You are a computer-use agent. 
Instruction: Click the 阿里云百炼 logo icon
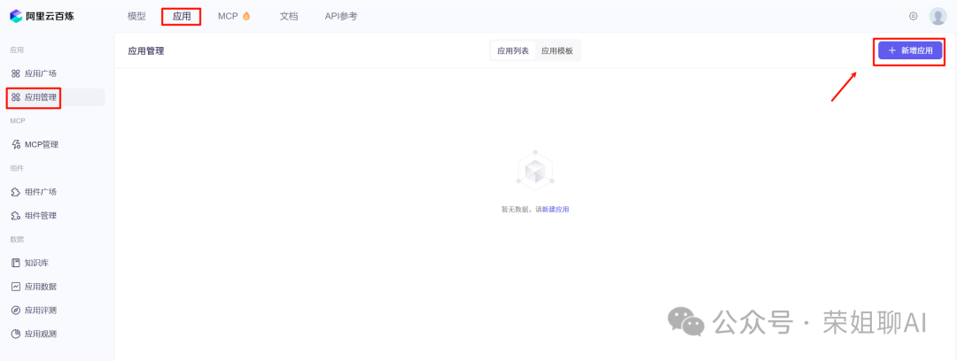pos(16,17)
